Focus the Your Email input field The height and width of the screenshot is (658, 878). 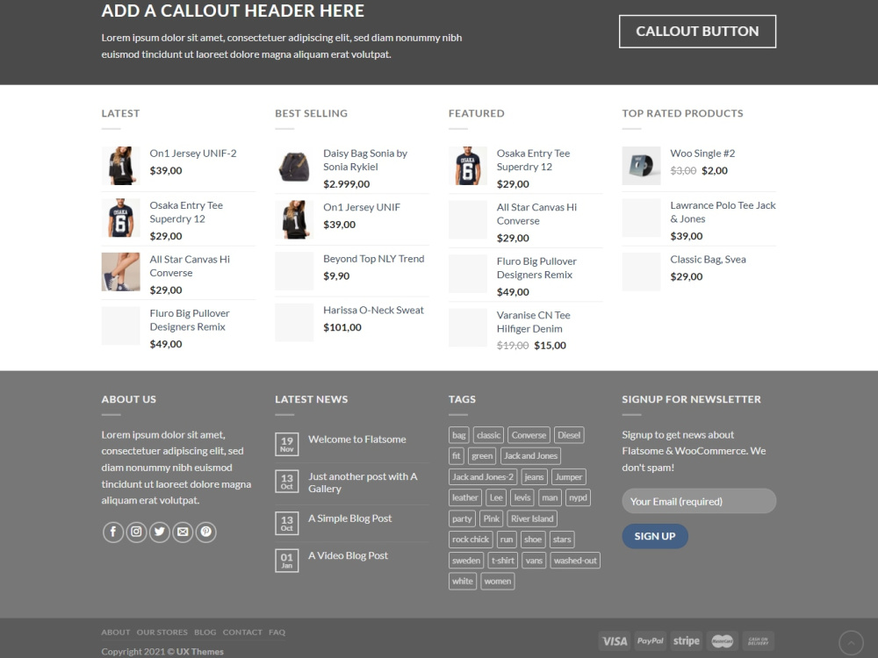click(x=699, y=501)
